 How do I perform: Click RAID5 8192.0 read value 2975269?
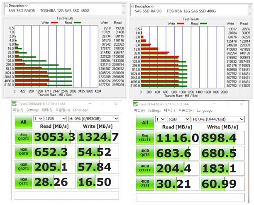pyautogui.click(x=118, y=85)
